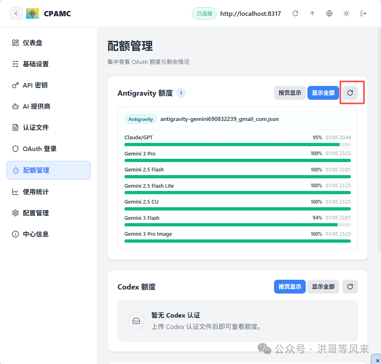
Task: Select the API 密钥 sidebar icon
Action: 16,85
